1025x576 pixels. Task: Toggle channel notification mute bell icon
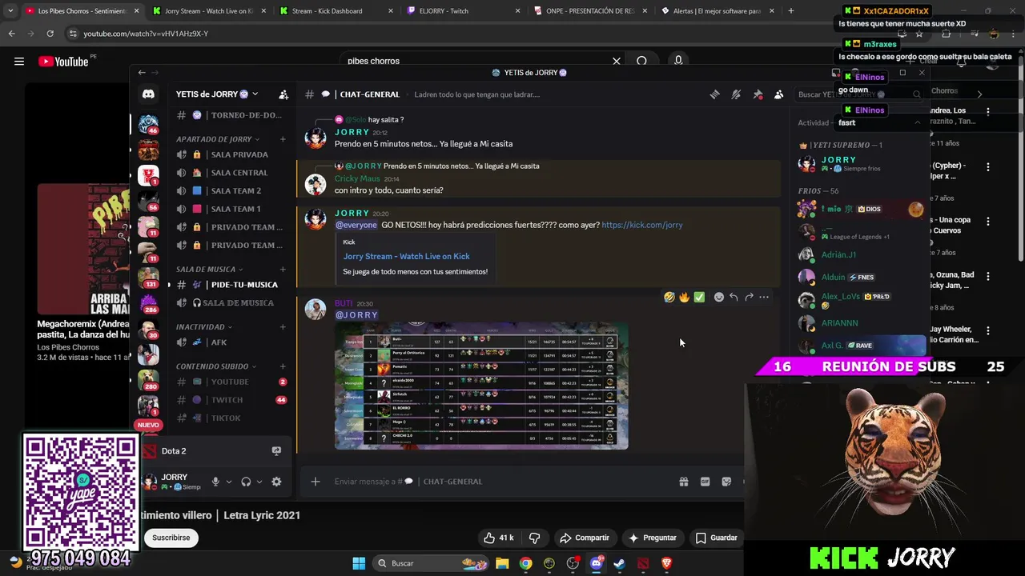(x=736, y=94)
